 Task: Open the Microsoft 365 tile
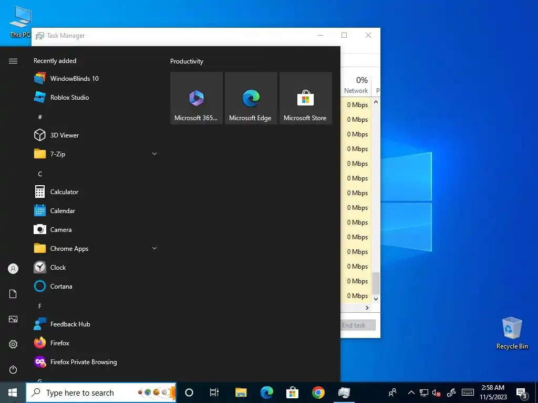pos(196,98)
